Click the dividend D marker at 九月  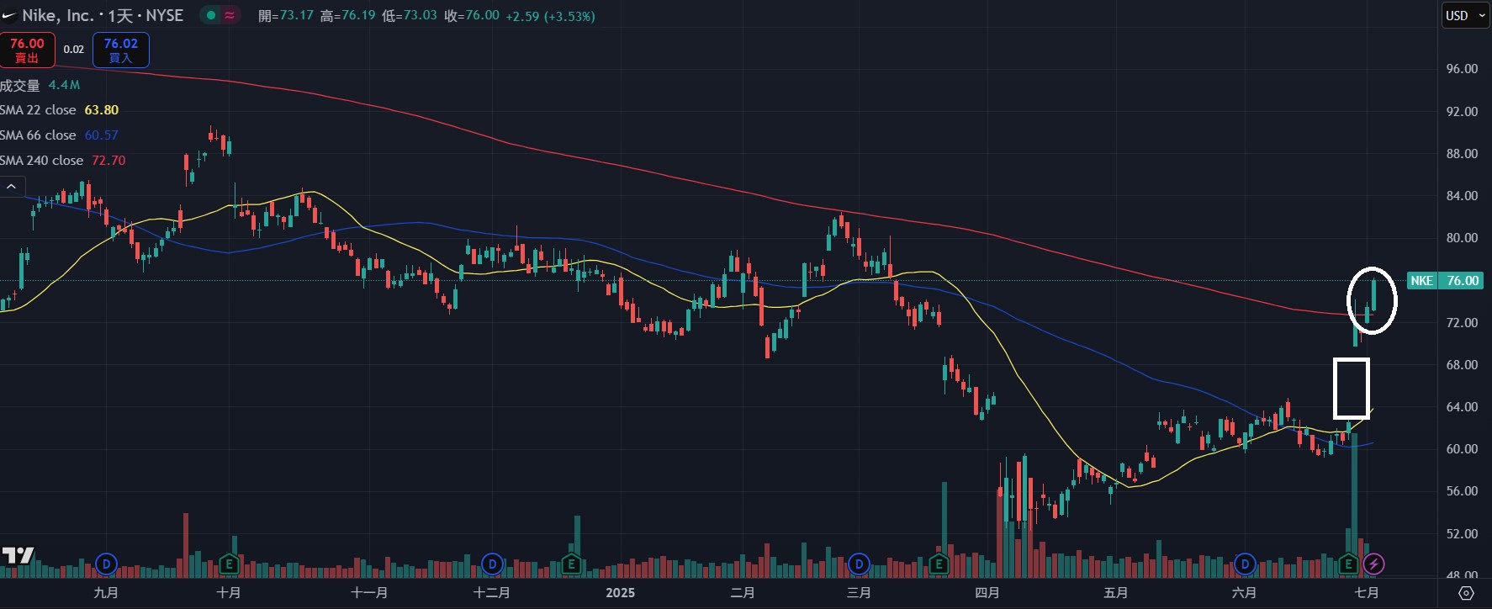[106, 564]
